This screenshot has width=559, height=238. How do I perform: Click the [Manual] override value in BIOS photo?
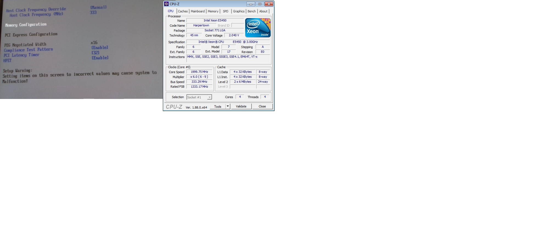click(99, 7)
